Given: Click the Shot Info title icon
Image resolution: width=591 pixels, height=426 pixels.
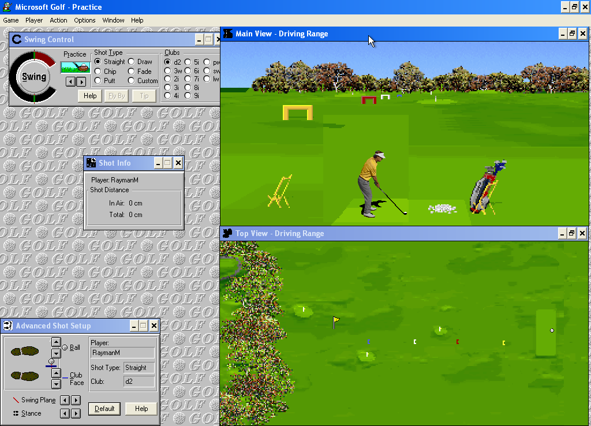Looking at the screenshot, I should pyautogui.click(x=91, y=163).
